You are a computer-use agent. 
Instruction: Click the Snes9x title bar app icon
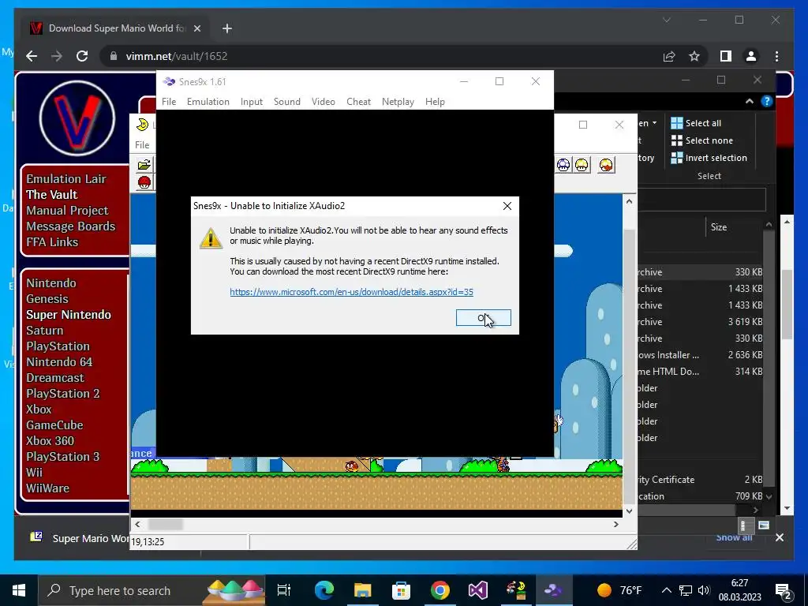[169, 81]
